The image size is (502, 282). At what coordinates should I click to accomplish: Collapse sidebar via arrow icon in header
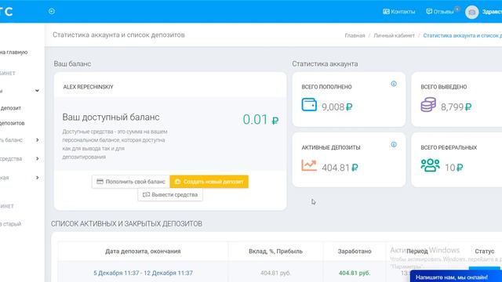pos(52,12)
